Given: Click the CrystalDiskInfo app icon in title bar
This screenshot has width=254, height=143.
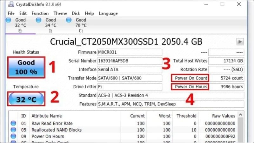Looking at the screenshot, I should tap(10, 4).
